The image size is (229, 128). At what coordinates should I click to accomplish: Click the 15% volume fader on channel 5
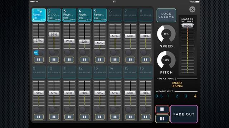point(100,43)
